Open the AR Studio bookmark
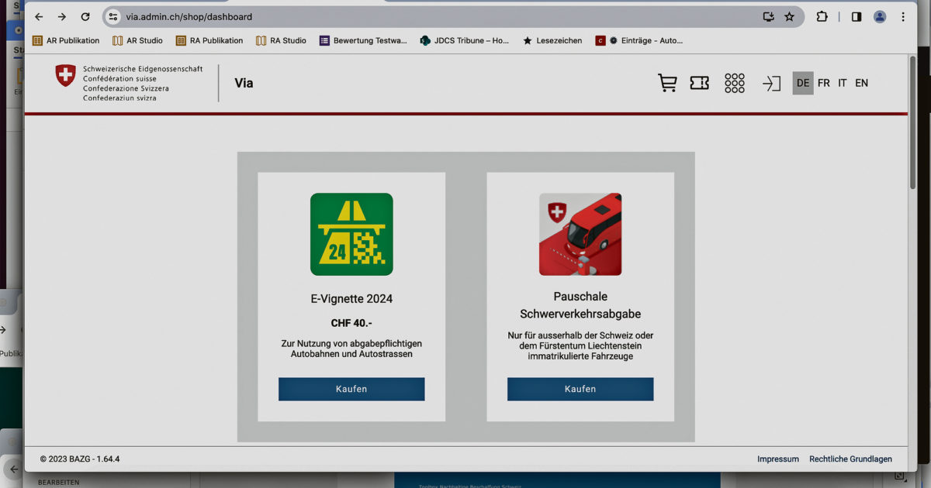Screen dimensions: 931x488 coord(137,40)
